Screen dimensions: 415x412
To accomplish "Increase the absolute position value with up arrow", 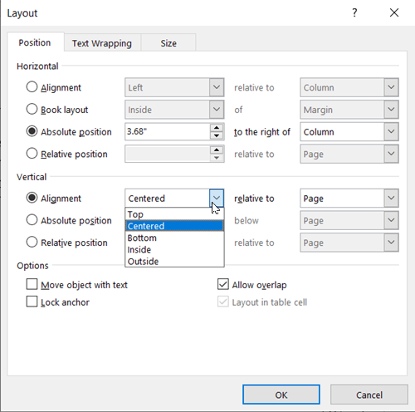I will click(217, 128).
